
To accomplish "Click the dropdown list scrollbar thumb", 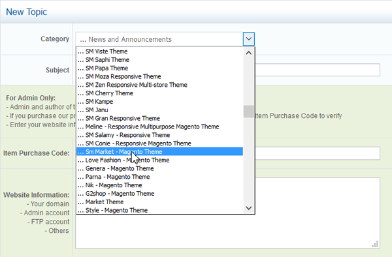I will 249,112.
